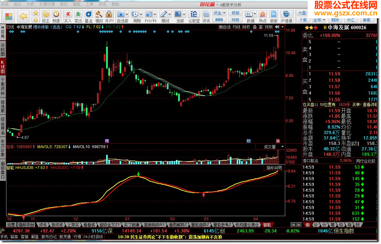Viewport: 381px width, 244px height.
Task: Open the 论股堂 forum icon
Action: [x=194, y=14]
